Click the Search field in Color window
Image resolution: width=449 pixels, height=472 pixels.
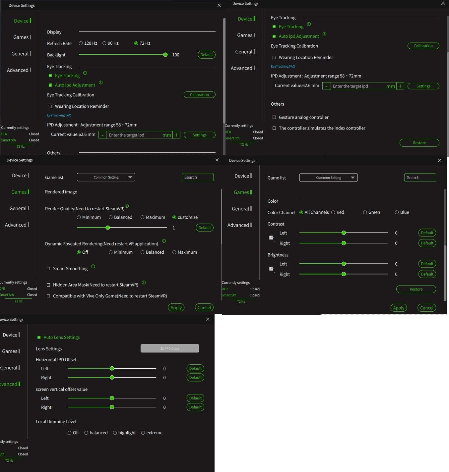point(420,178)
